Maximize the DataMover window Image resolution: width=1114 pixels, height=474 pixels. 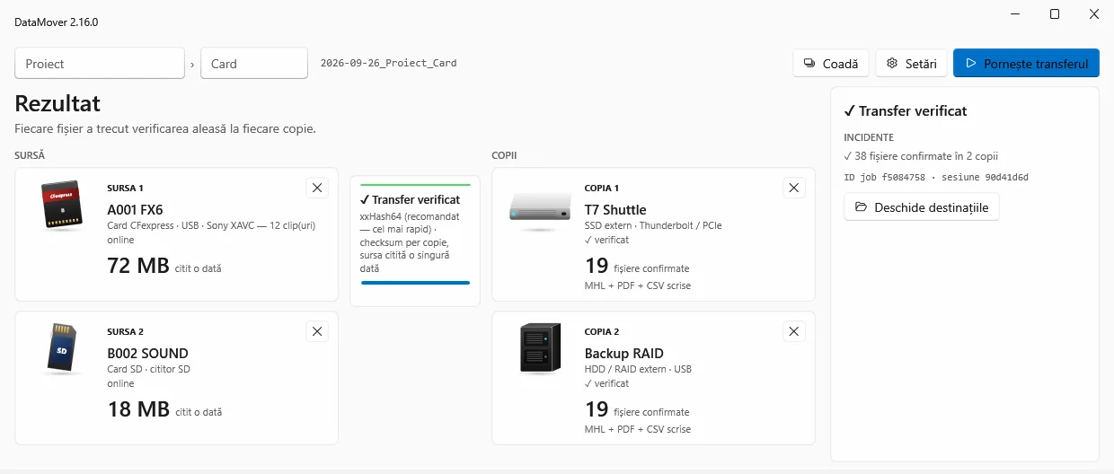(1055, 13)
